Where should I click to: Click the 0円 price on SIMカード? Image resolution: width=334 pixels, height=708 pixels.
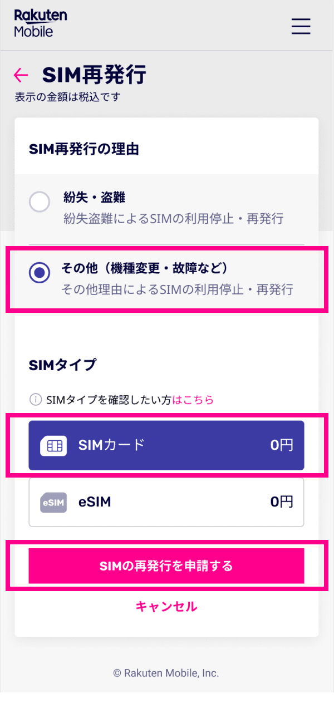coord(281,445)
